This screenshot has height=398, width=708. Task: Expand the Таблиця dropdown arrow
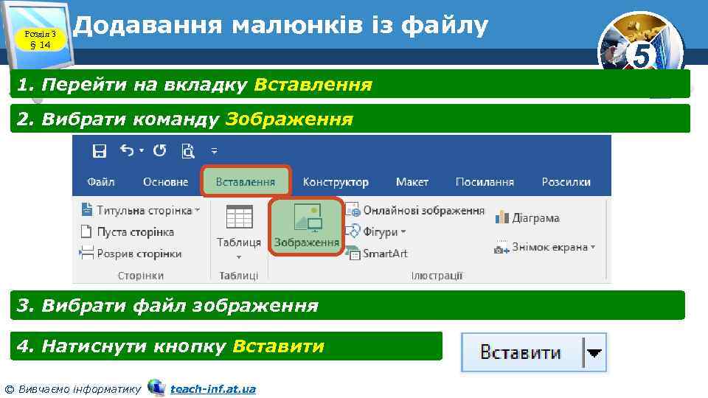(239, 257)
